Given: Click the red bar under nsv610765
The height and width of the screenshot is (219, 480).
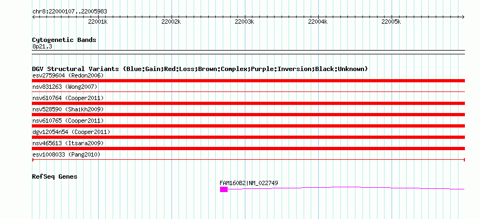Looking at the screenshot, I should coord(248,126).
